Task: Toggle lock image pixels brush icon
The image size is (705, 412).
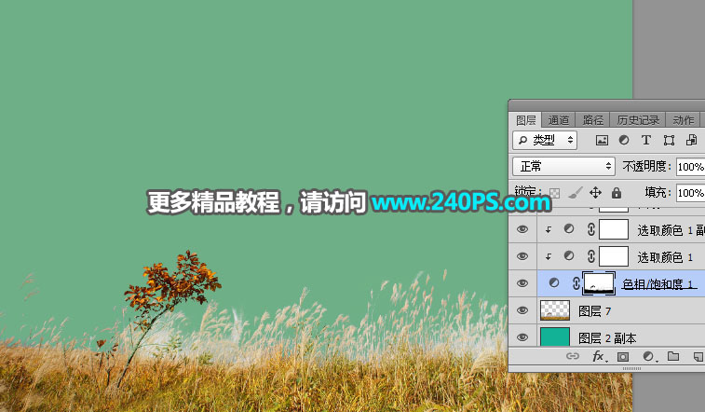Action: [575, 193]
